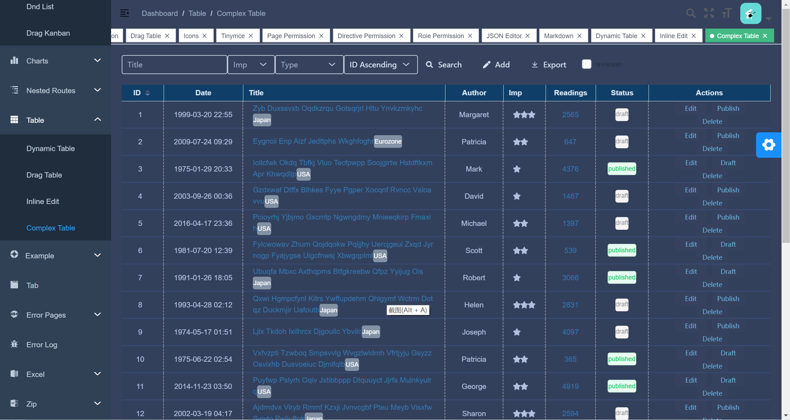
Task: Switch to the Markdown tag tab
Action: tap(558, 36)
